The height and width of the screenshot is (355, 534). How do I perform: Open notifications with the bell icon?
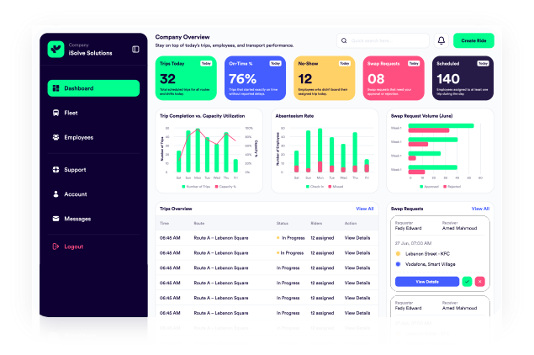pyautogui.click(x=441, y=40)
